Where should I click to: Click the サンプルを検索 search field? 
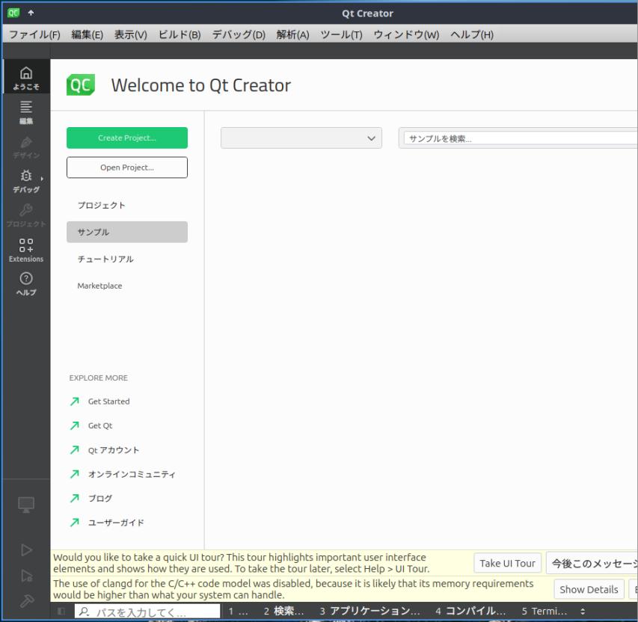521,138
